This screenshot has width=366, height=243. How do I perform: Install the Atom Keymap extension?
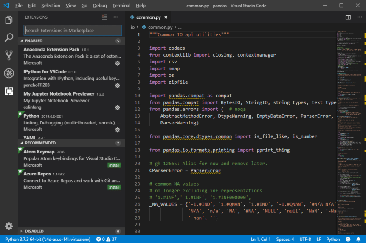(x=114, y=165)
